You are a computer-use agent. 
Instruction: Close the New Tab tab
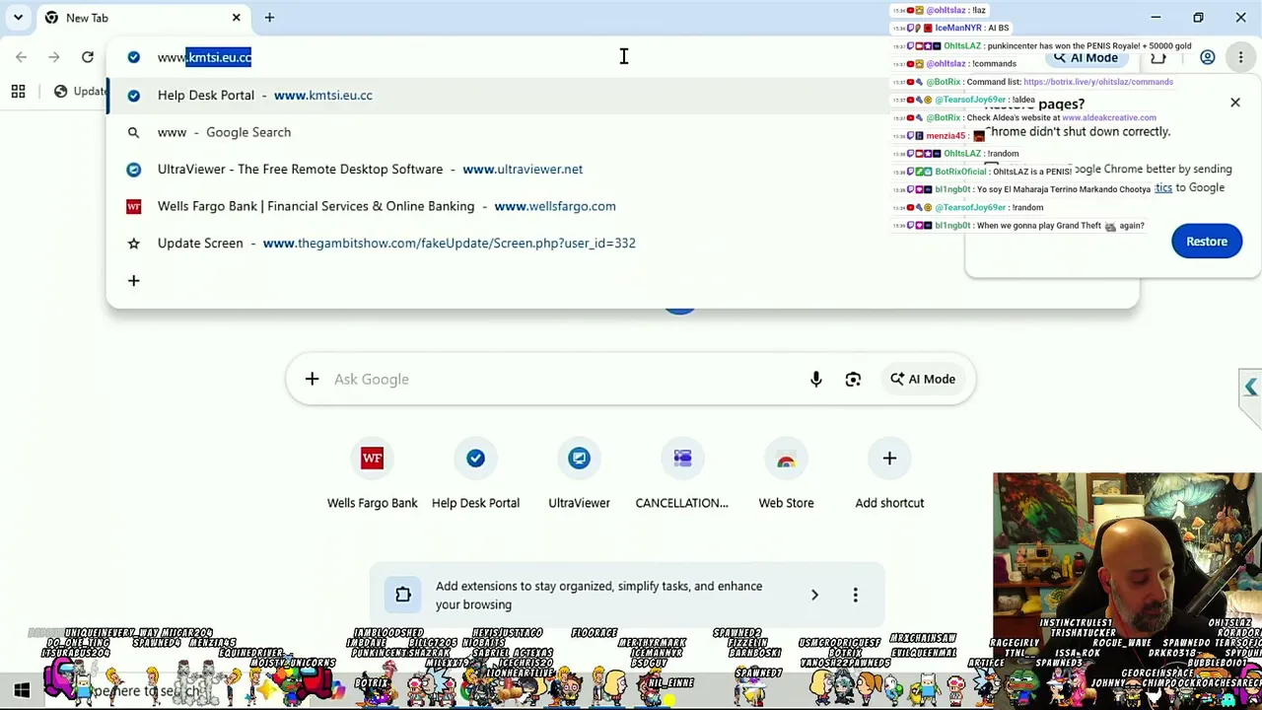point(237,18)
